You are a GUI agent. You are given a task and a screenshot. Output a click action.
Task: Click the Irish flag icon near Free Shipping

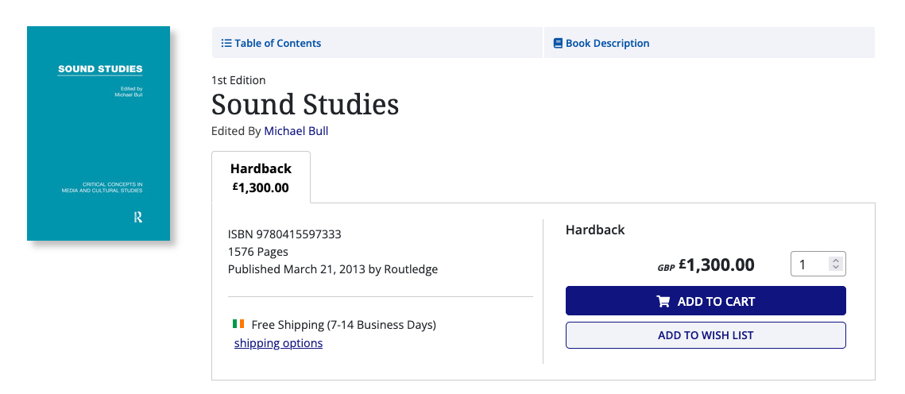(238, 324)
